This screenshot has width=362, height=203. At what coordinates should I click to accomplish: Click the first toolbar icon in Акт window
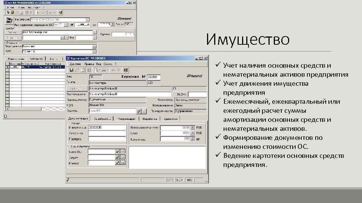8,12
